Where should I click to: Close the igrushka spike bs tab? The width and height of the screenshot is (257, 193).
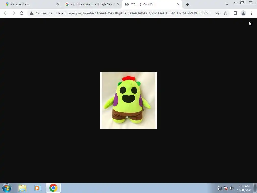118,4
